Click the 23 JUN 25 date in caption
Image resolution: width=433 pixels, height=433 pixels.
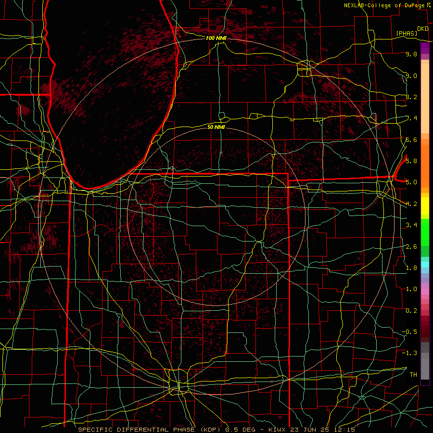click(309, 430)
